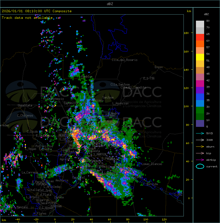Click the 'MENDOZA' map label
This screenshot has height=223, width=220.
pos(65,135)
